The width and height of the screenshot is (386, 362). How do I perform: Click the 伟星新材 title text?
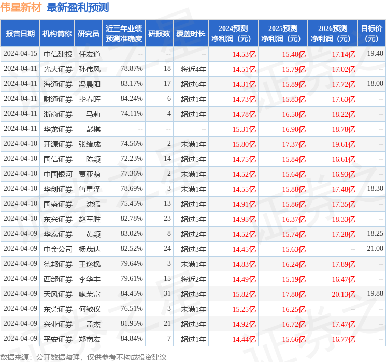[x=21, y=7]
